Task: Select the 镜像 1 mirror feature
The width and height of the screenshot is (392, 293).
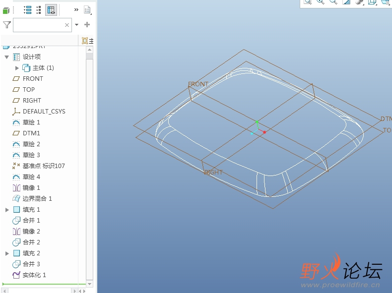Action: click(26, 188)
